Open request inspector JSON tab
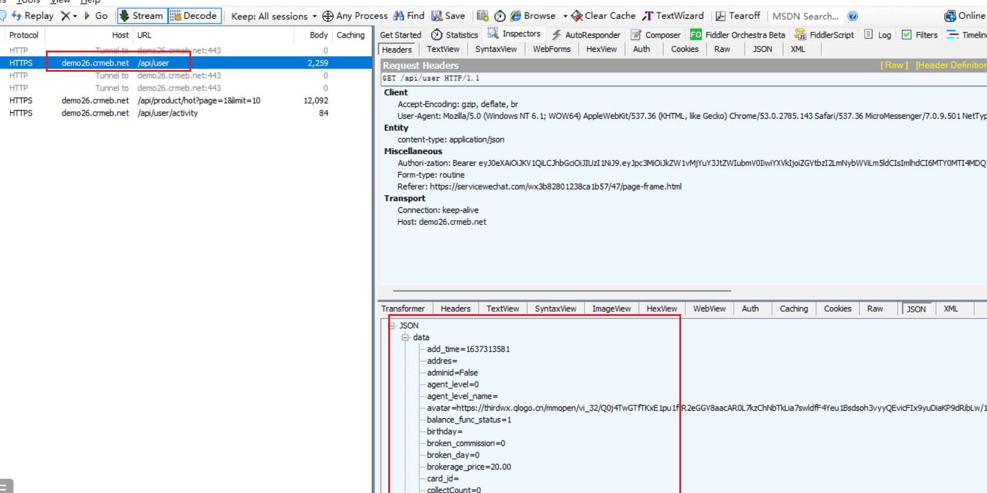Viewport: 987px width, 493px height. 762,49
